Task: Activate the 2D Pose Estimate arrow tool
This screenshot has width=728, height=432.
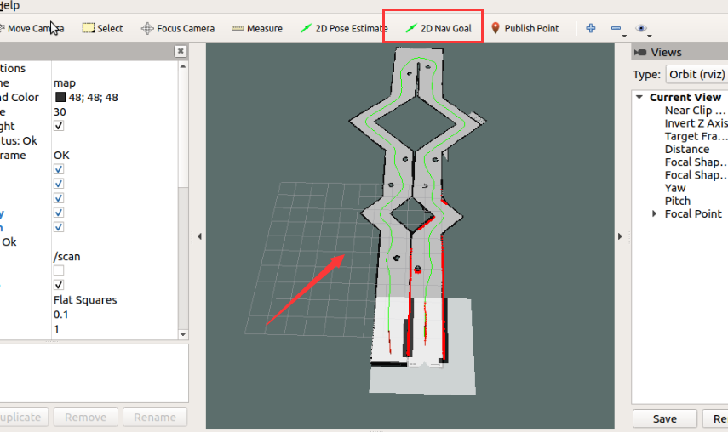Action: pyautogui.click(x=344, y=28)
